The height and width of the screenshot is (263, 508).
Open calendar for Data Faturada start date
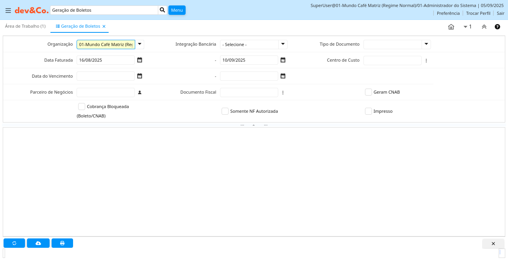(x=140, y=60)
